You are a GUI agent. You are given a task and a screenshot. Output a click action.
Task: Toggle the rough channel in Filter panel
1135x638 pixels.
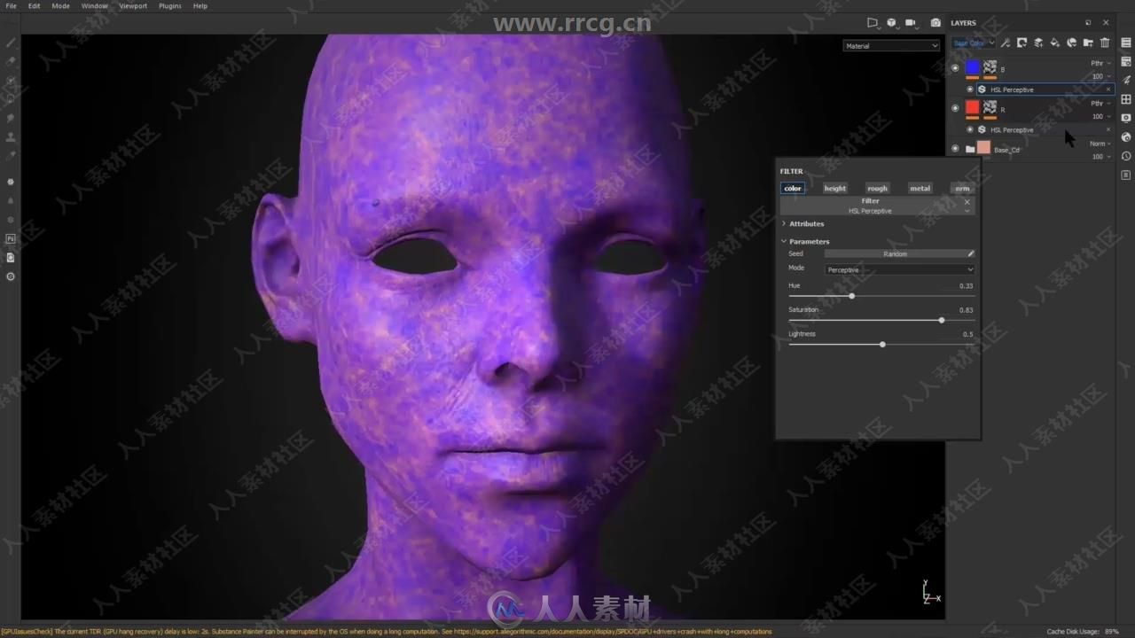[878, 188]
